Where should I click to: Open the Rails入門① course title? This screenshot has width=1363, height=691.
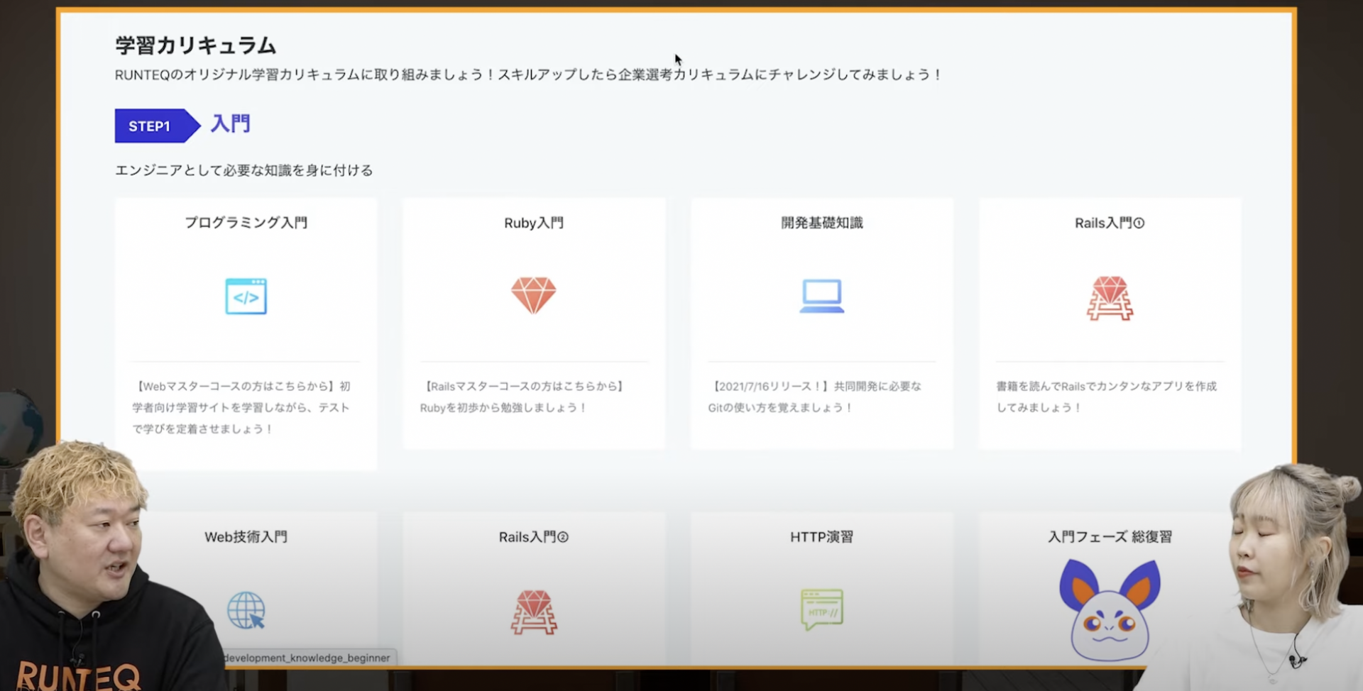coord(1110,223)
